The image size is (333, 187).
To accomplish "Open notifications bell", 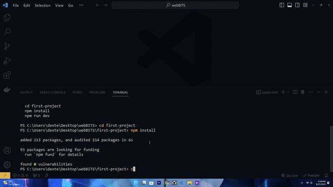I will click(326, 176).
